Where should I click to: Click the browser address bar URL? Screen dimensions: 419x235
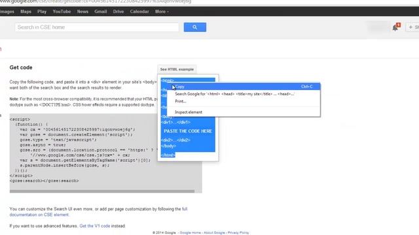click(x=96, y=1)
